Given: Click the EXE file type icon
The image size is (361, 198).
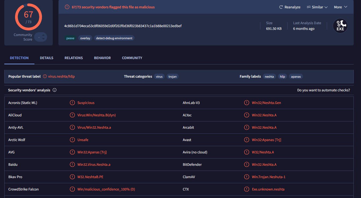Looking at the screenshot, I should [340, 26].
